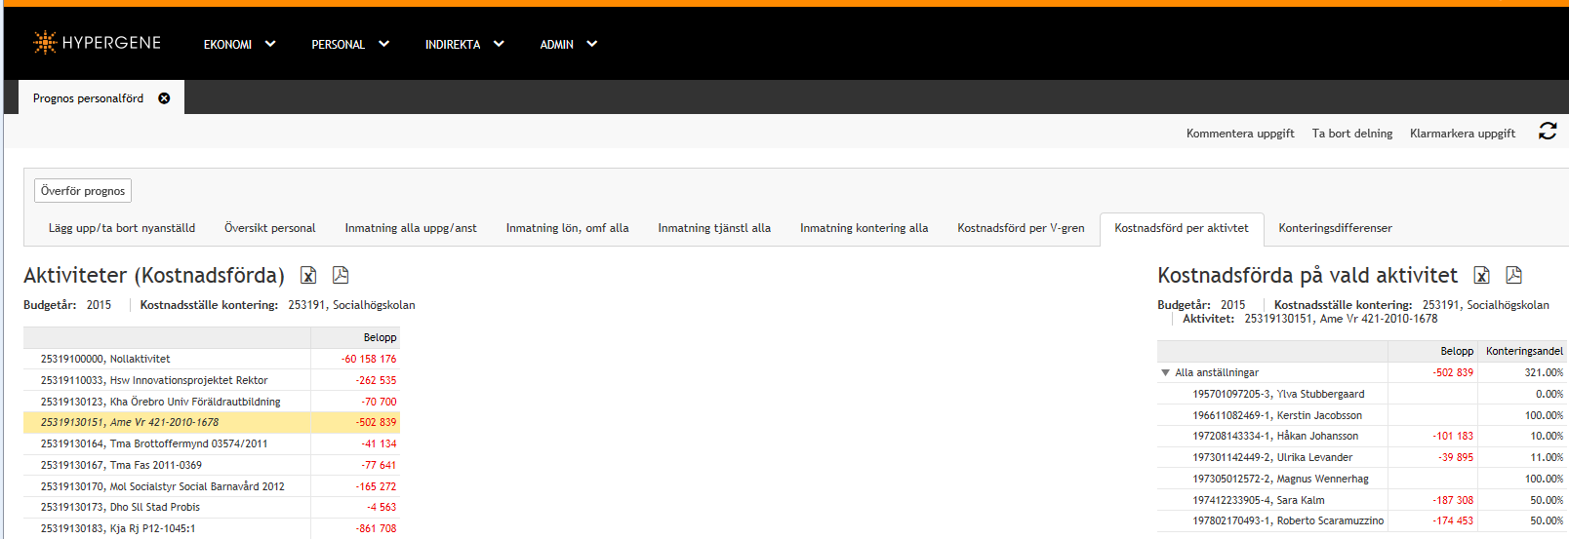Click Kommentera uppgift
The height and width of the screenshot is (539, 1569).
(x=1240, y=134)
